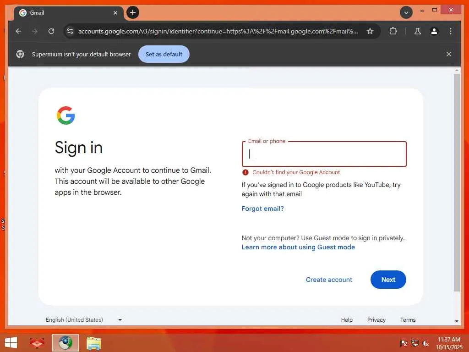
Task: Open a new tab with the plus button
Action: [x=133, y=12]
